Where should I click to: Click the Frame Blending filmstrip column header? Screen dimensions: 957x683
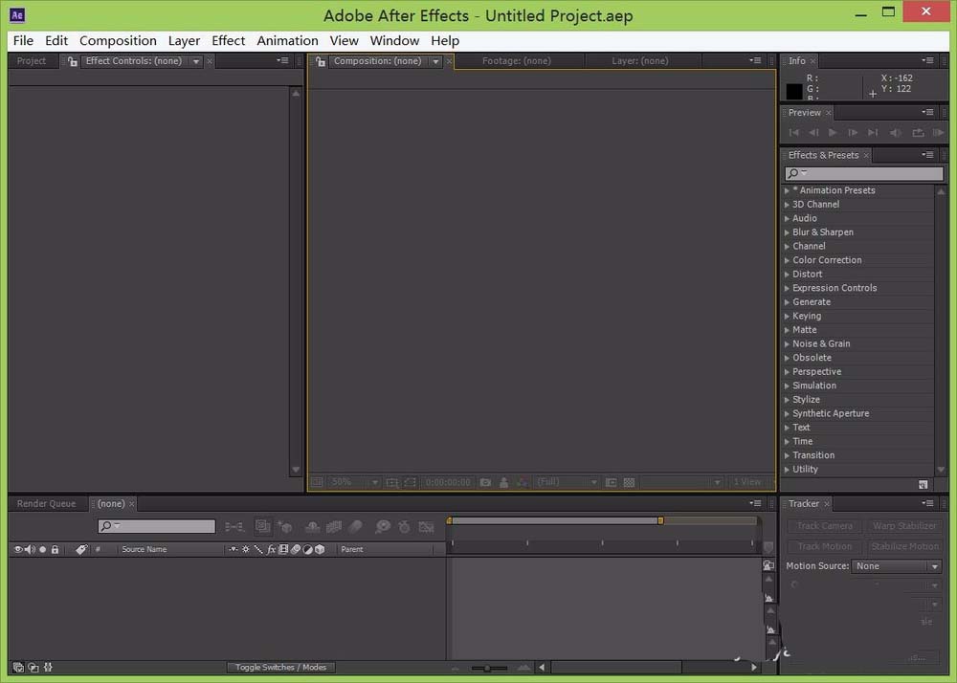click(283, 549)
